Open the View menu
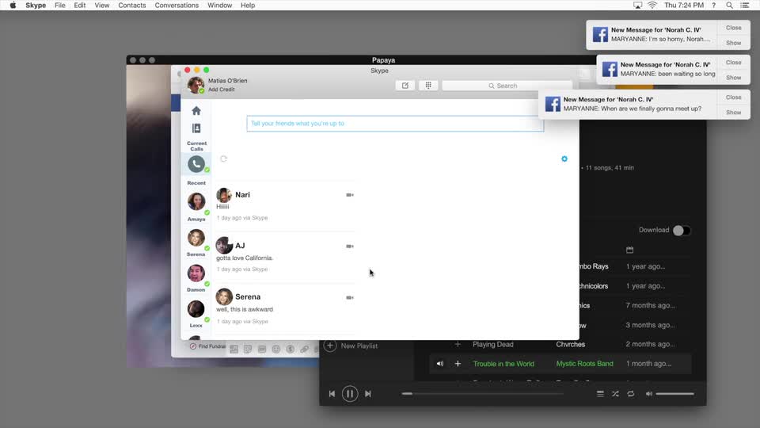 pos(102,6)
